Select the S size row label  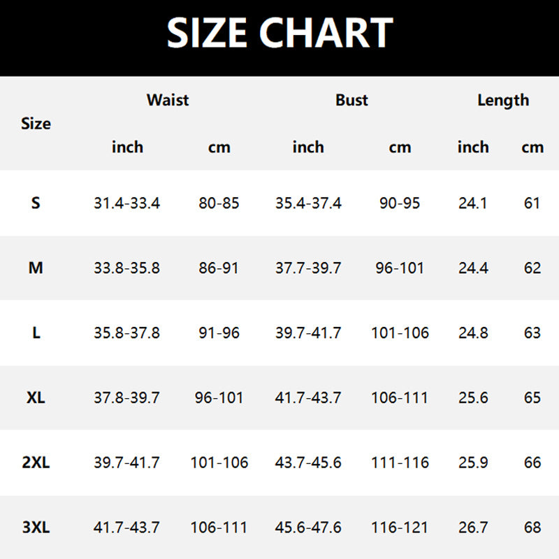coord(36,203)
